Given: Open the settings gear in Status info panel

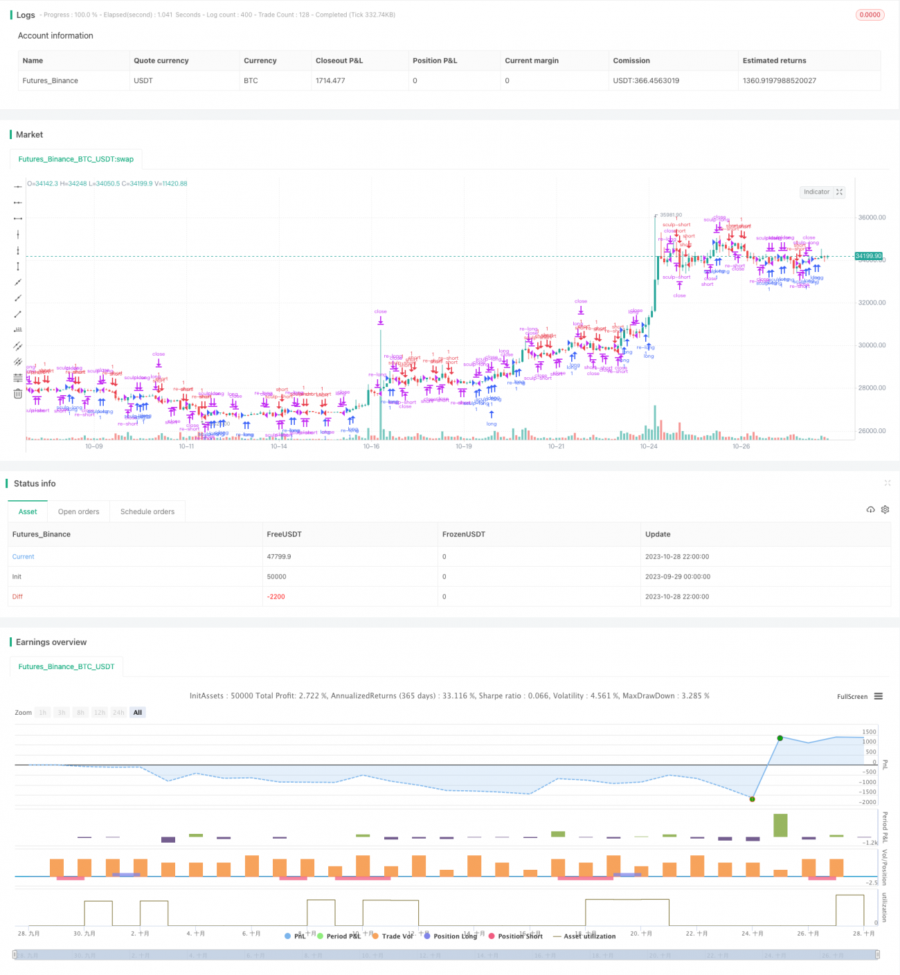Looking at the screenshot, I should (885, 509).
